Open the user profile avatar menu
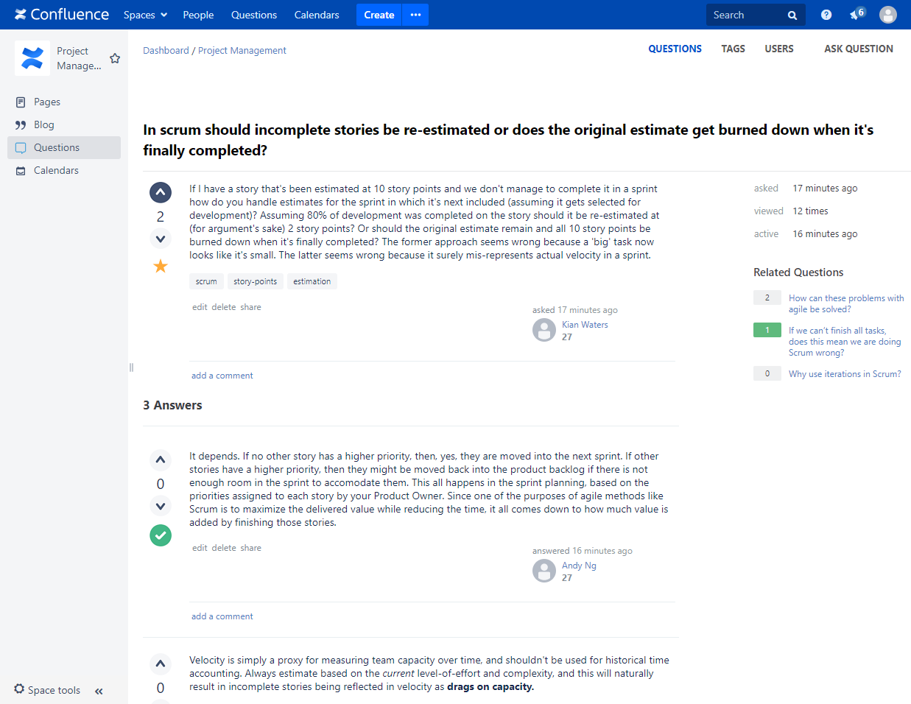This screenshot has height=704, width=911. tap(888, 15)
